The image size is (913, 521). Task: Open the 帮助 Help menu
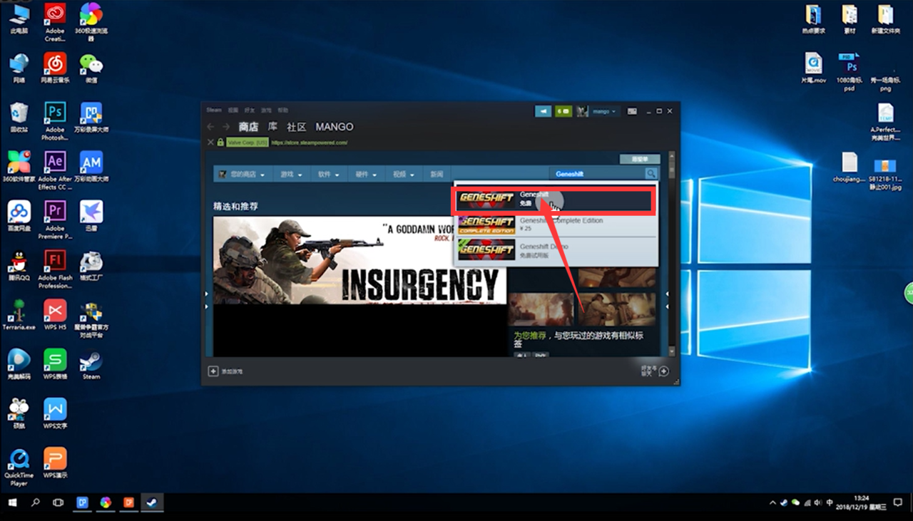(283, 110)
